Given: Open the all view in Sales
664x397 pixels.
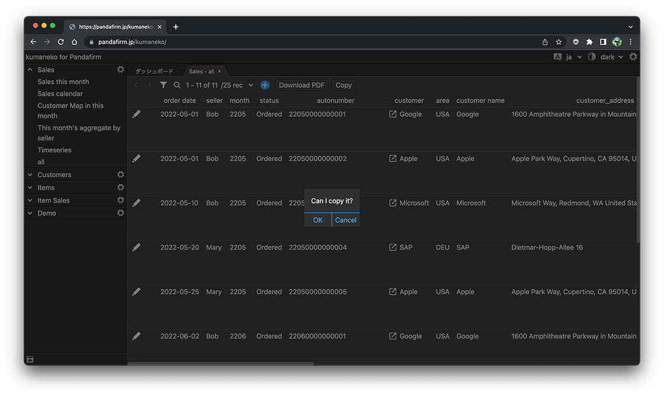Looking at the screenshot, I should point(41,162).
